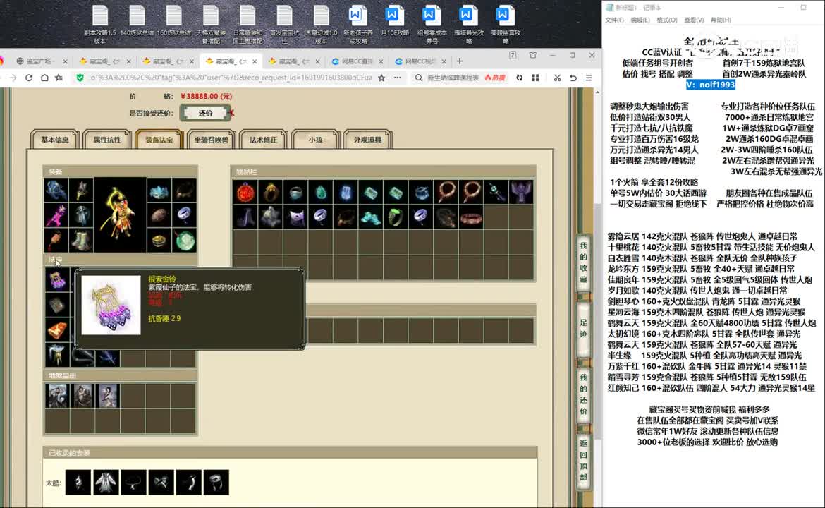
Task: Select the orange scroll magic treasure icon
Action: (x=57, y=330)
